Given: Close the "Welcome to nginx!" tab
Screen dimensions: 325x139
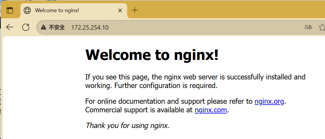Looking at the screenshot, I should point(120,10).
